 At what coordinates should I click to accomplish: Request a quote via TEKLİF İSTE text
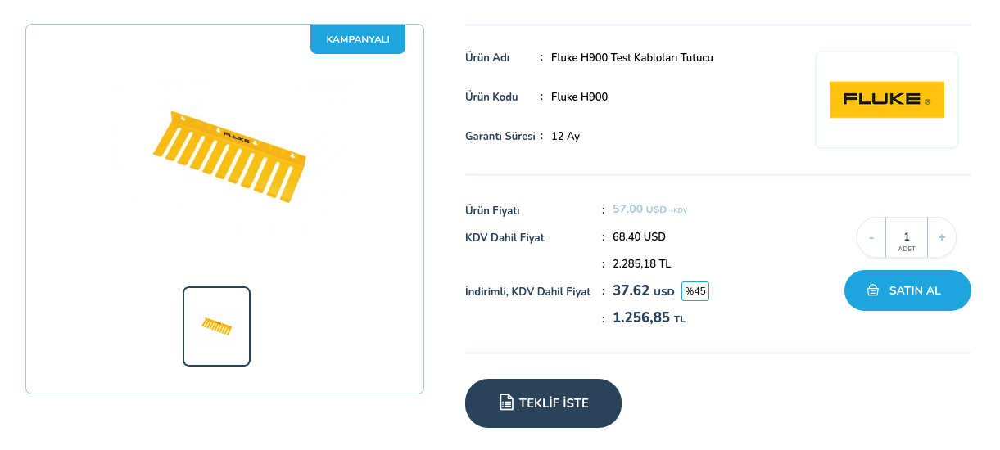pyautogui.click(x=554, y=403)
